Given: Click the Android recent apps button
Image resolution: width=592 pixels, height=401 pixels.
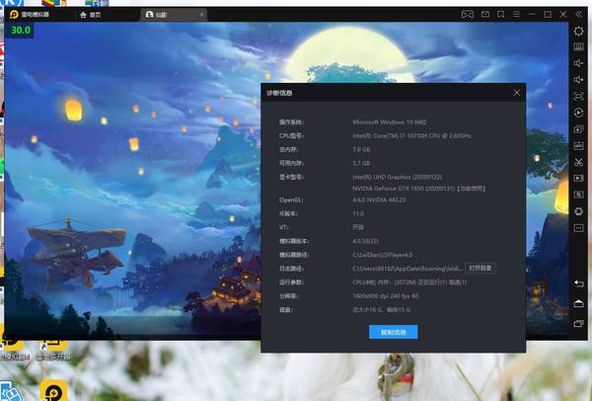Looking at the screenshot, I should point(578,324).
